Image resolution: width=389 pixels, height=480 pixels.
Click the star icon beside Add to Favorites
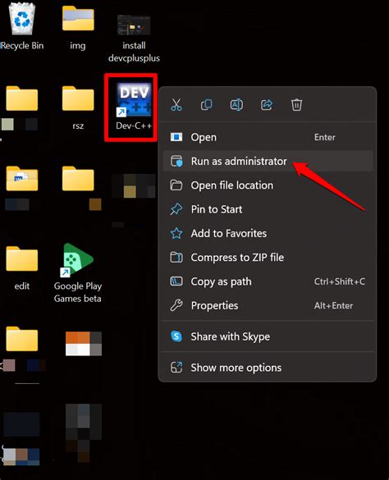coord(176,233)
